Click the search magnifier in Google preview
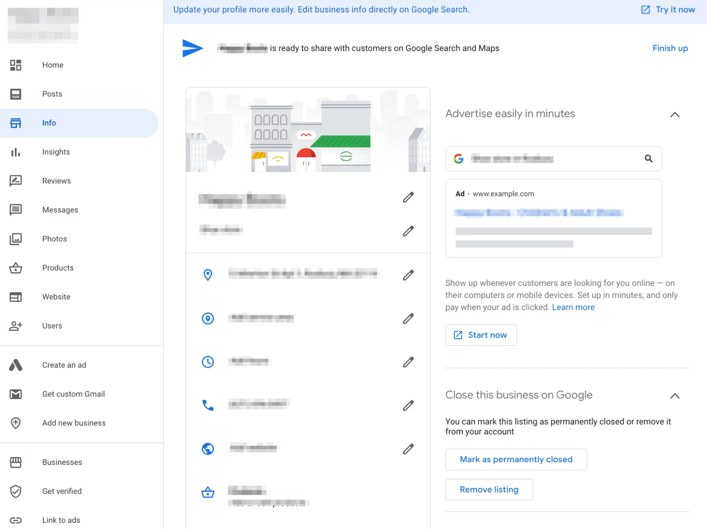Screen dimensions: 707x529 (x=648, y=159)
